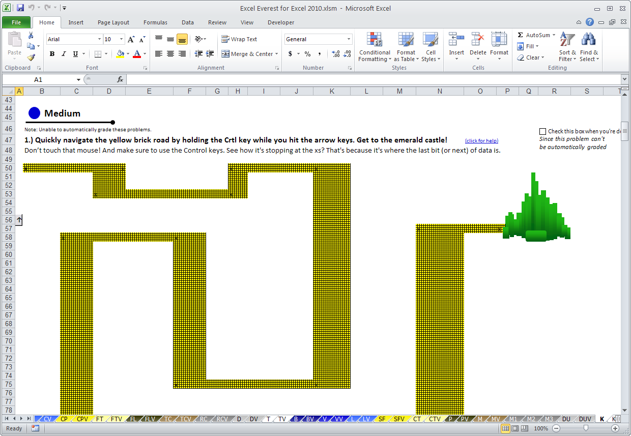Click the Comma Style icon
631x436 pixels.
319,54
